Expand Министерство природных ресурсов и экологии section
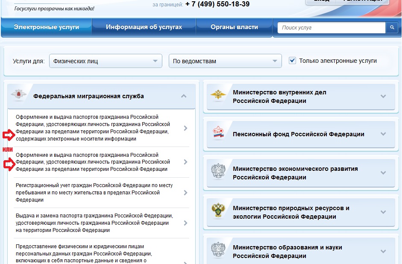The width and height of the screenshot is (402, 264). [x=383, y=212]
